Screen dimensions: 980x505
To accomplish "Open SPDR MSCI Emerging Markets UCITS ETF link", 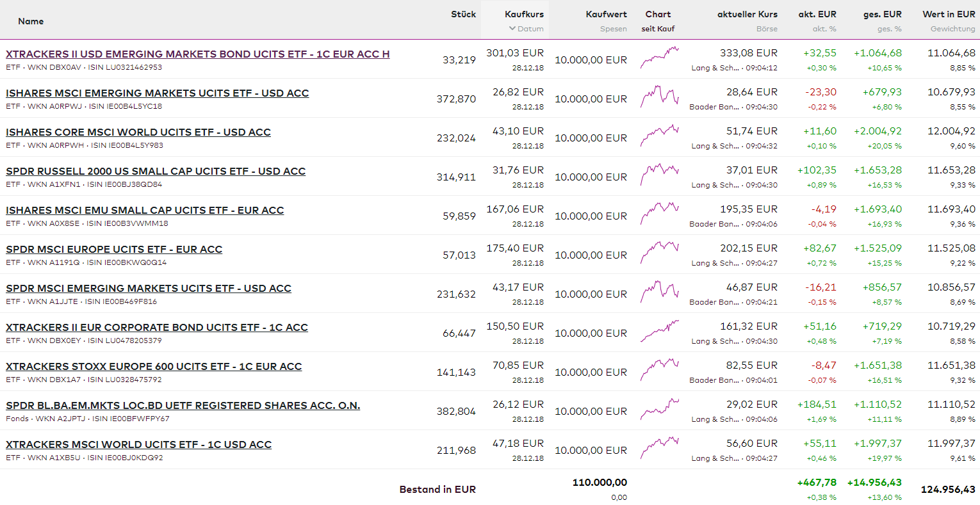I will (x=149, y=289).
